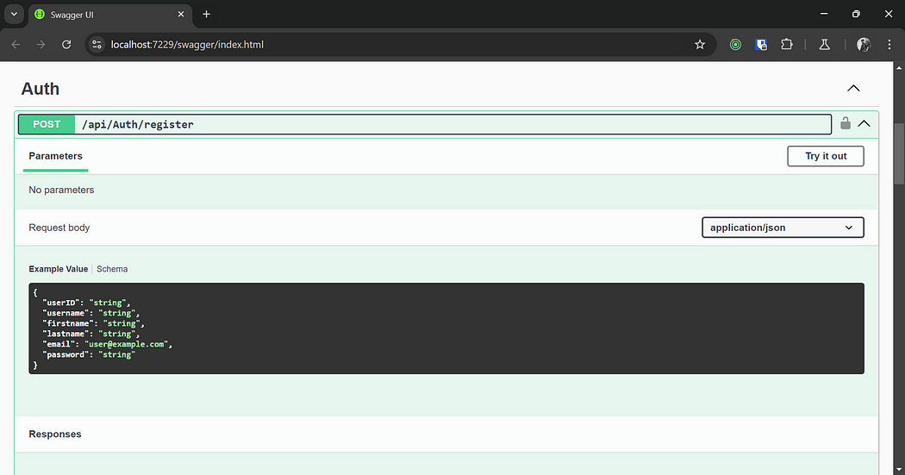Select the Swagger UI browser tab
The width and height of the screenshot is (905, 475).
click(x=109, y=15)
